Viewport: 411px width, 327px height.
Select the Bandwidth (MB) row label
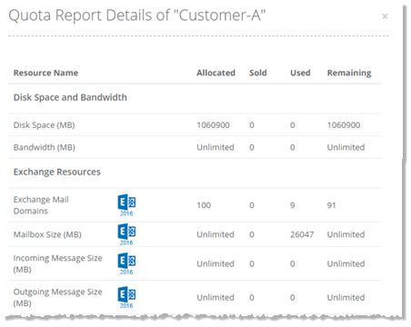(x=45, y=147)
